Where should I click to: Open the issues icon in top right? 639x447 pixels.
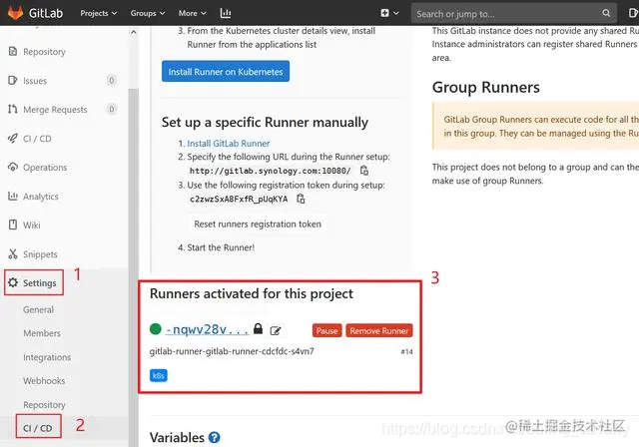click(x=633, y=13)
